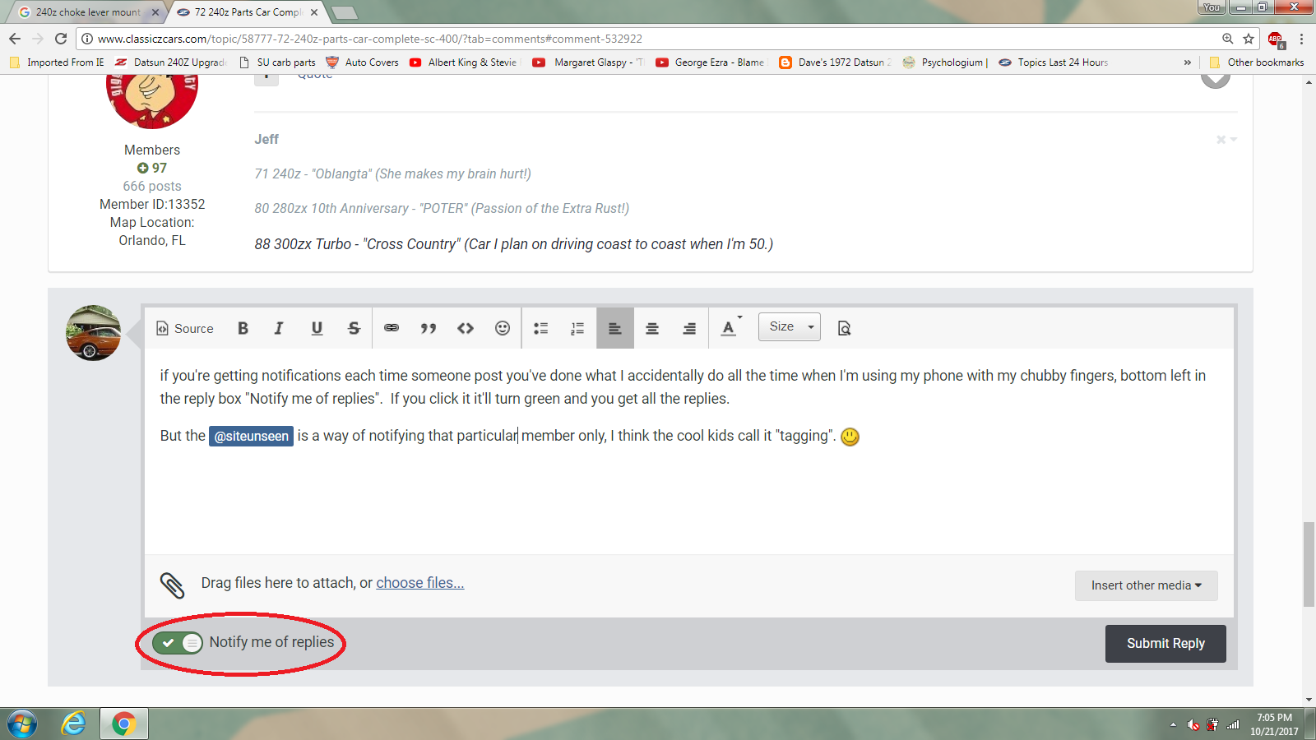Open the signature options dropdown arrow
Viewport: 1316px width, 740px height.
[1233, 140]
